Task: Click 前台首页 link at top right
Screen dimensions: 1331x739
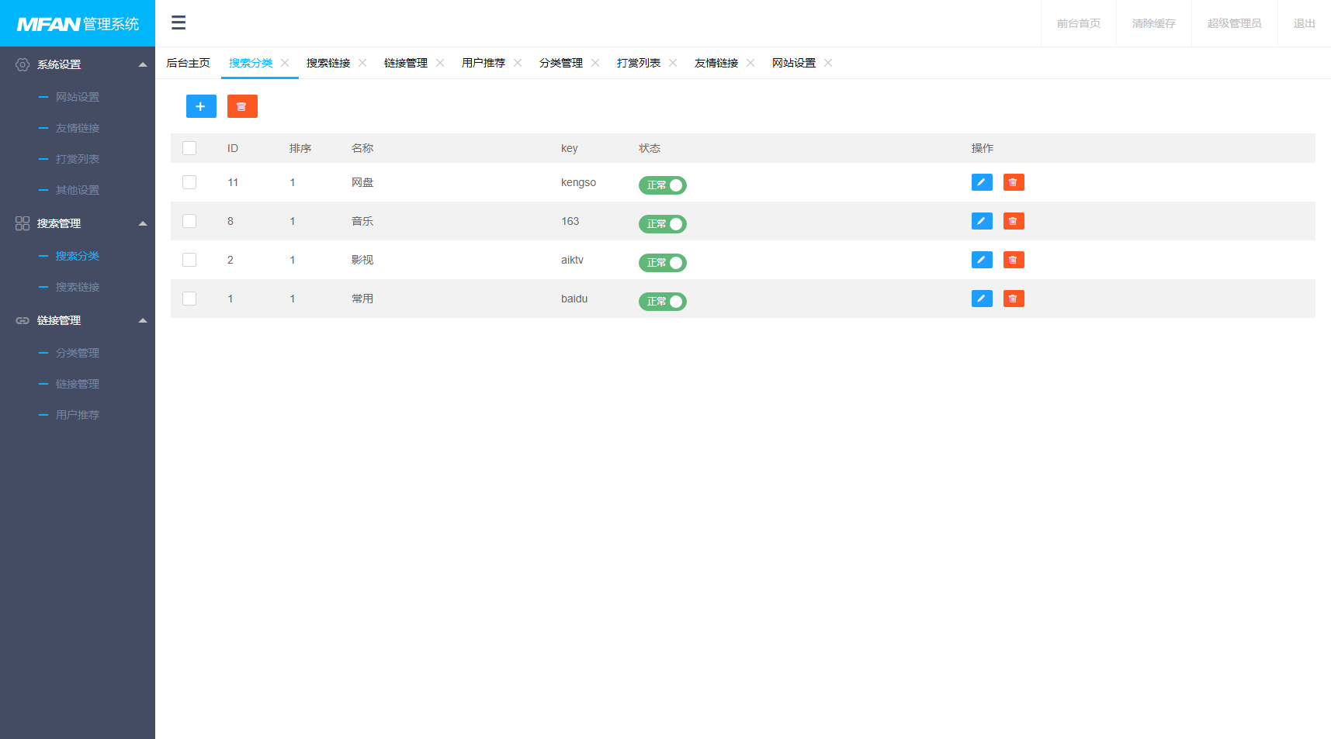Action: tap(1079, 23)
